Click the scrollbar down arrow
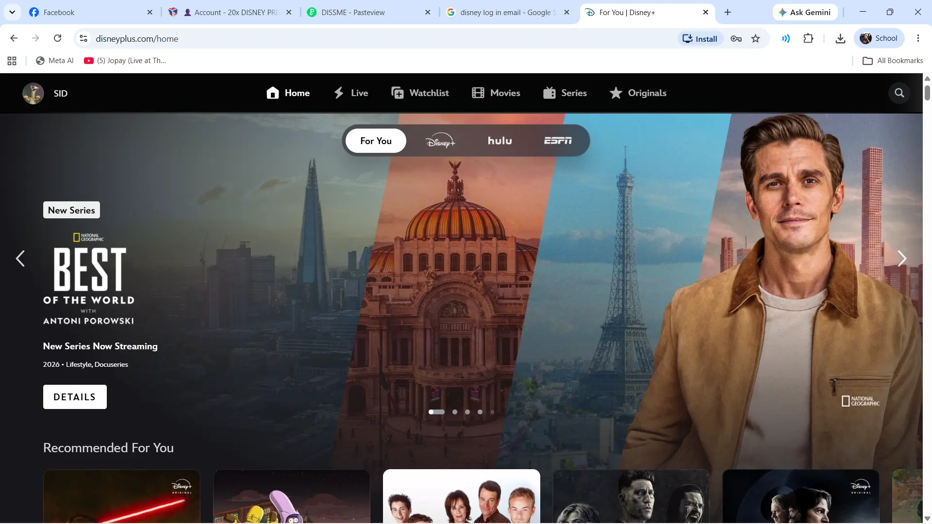The image size is (932, 524). 927,519
